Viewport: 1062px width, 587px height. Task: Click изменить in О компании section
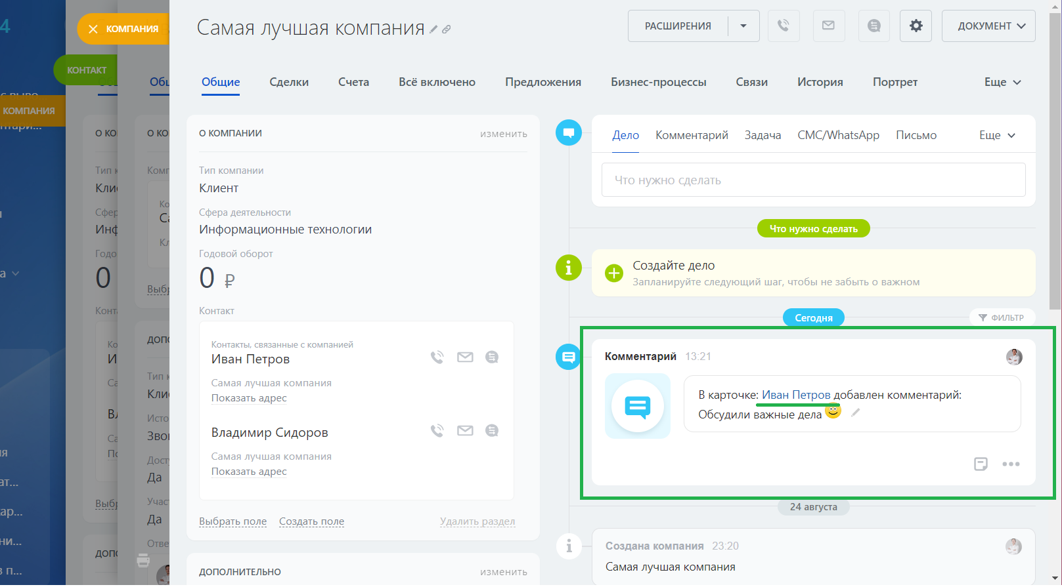point(503,134)
